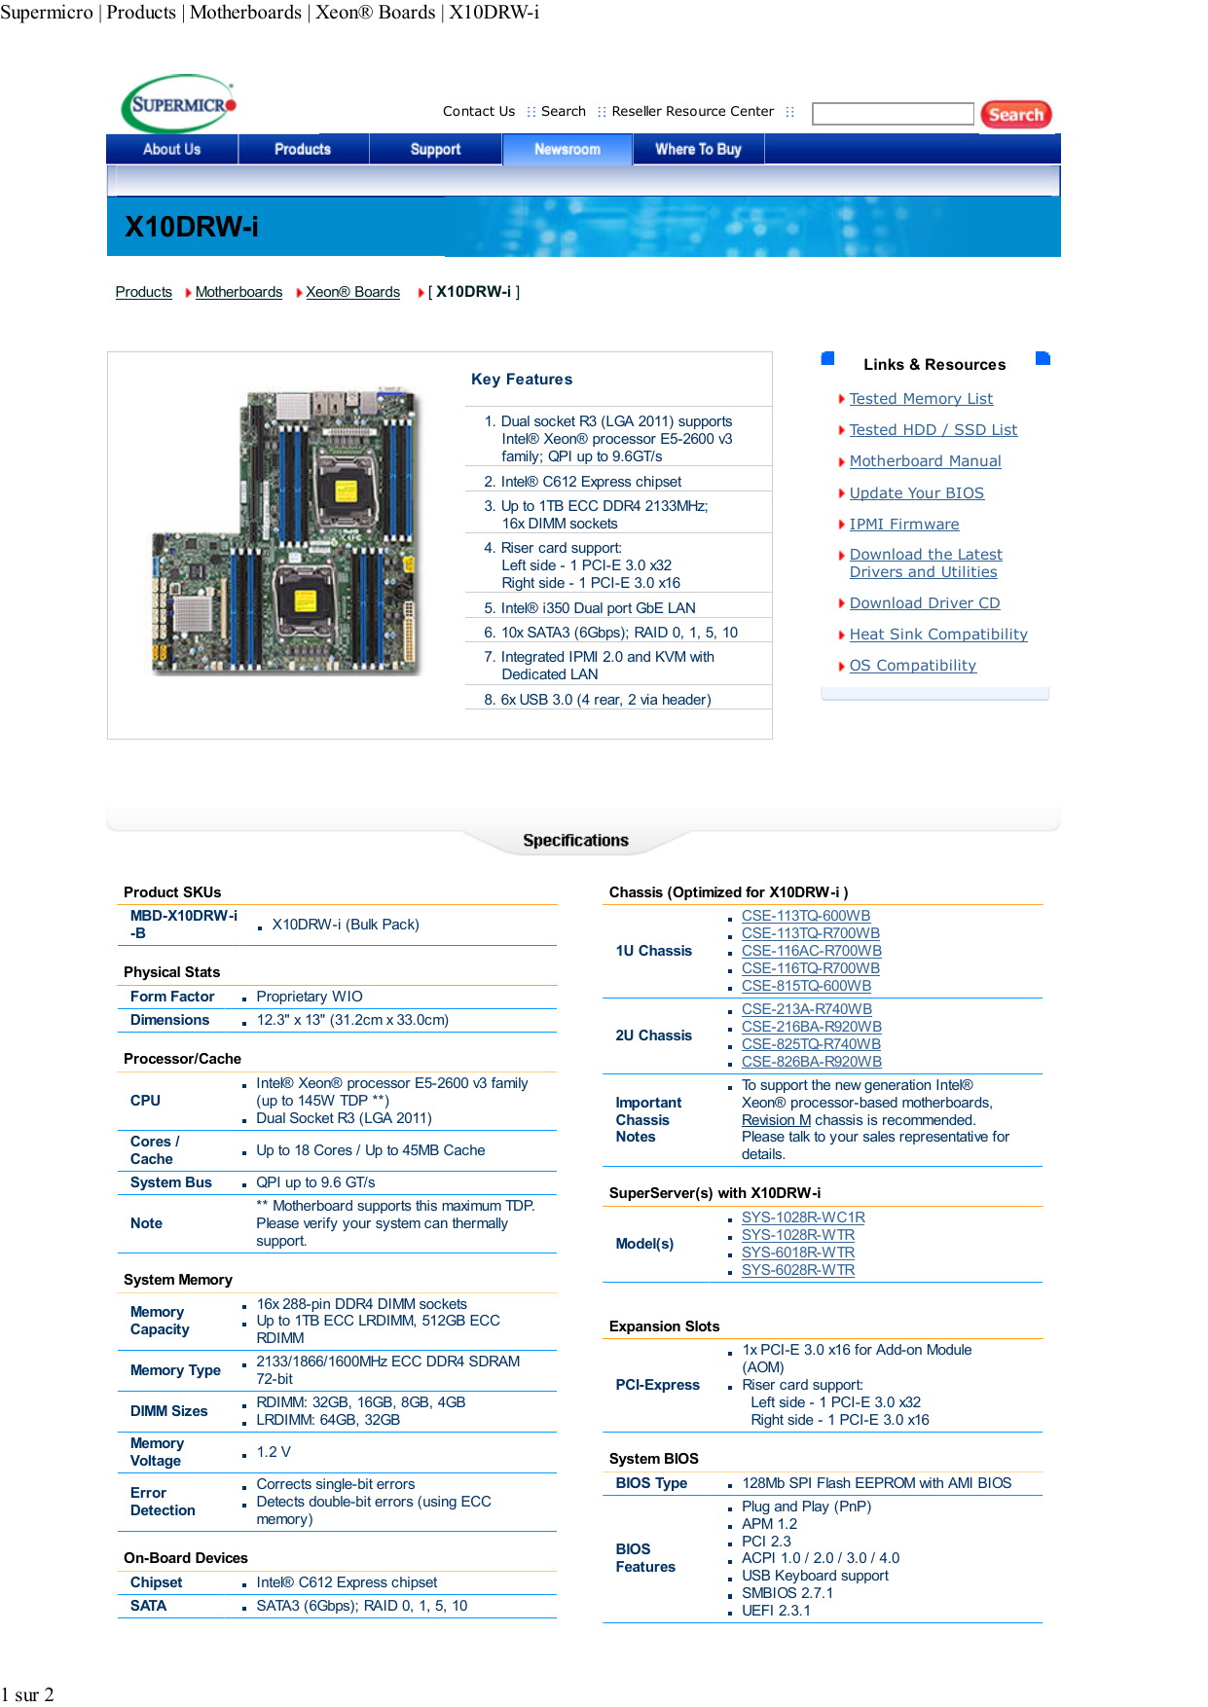Go to Motherboards breadcrumb
The height and width of the screenshot is (1707, 1208).
coord(238,292)
